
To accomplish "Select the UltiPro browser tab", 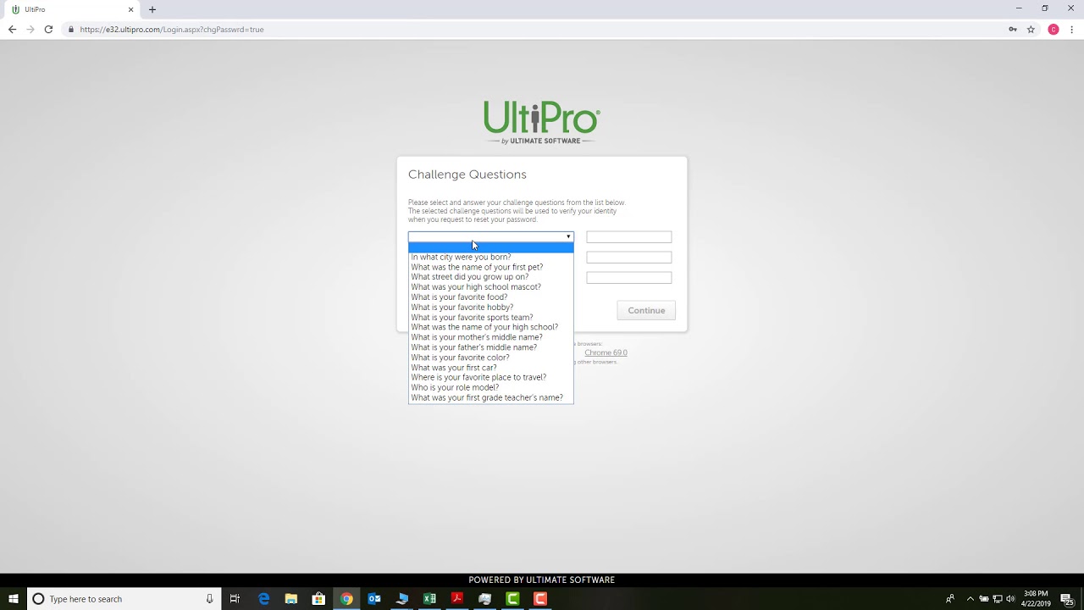I will (x=73, y=9).
